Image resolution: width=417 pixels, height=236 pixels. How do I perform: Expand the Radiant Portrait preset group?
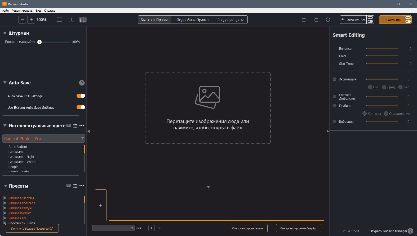(5, 213)
